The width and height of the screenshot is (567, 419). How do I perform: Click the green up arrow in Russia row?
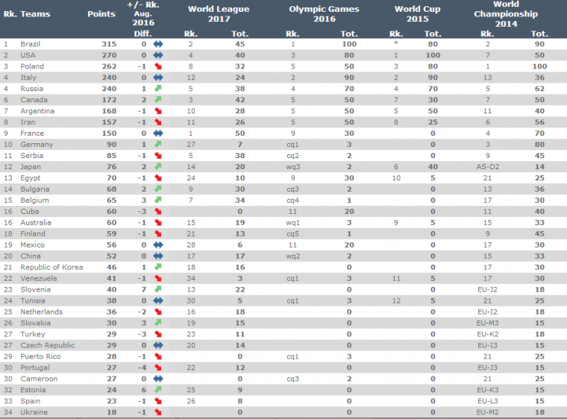click(158, 89)
